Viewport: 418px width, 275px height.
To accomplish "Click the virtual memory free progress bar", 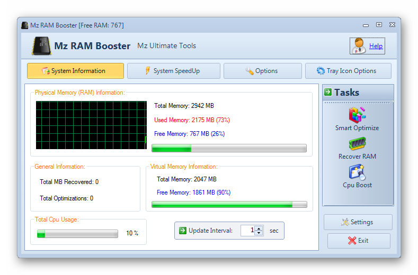I will tap(229, 205).
